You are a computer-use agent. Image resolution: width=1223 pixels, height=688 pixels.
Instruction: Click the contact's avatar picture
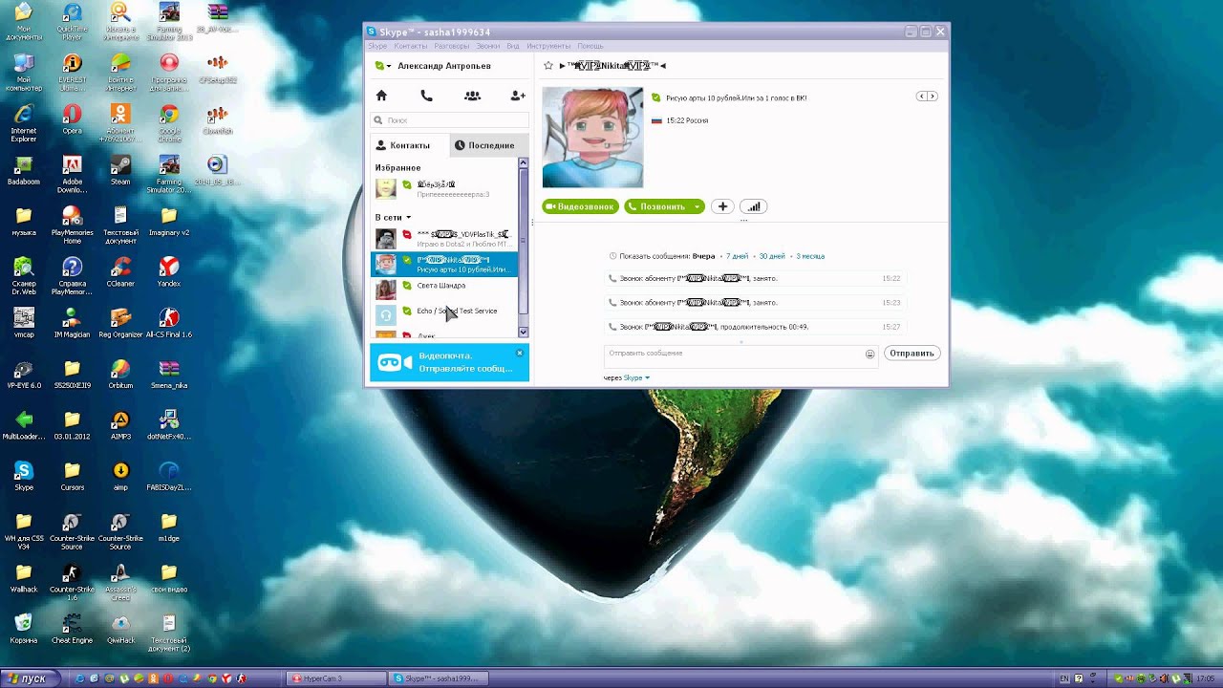(x=592, y=138)
